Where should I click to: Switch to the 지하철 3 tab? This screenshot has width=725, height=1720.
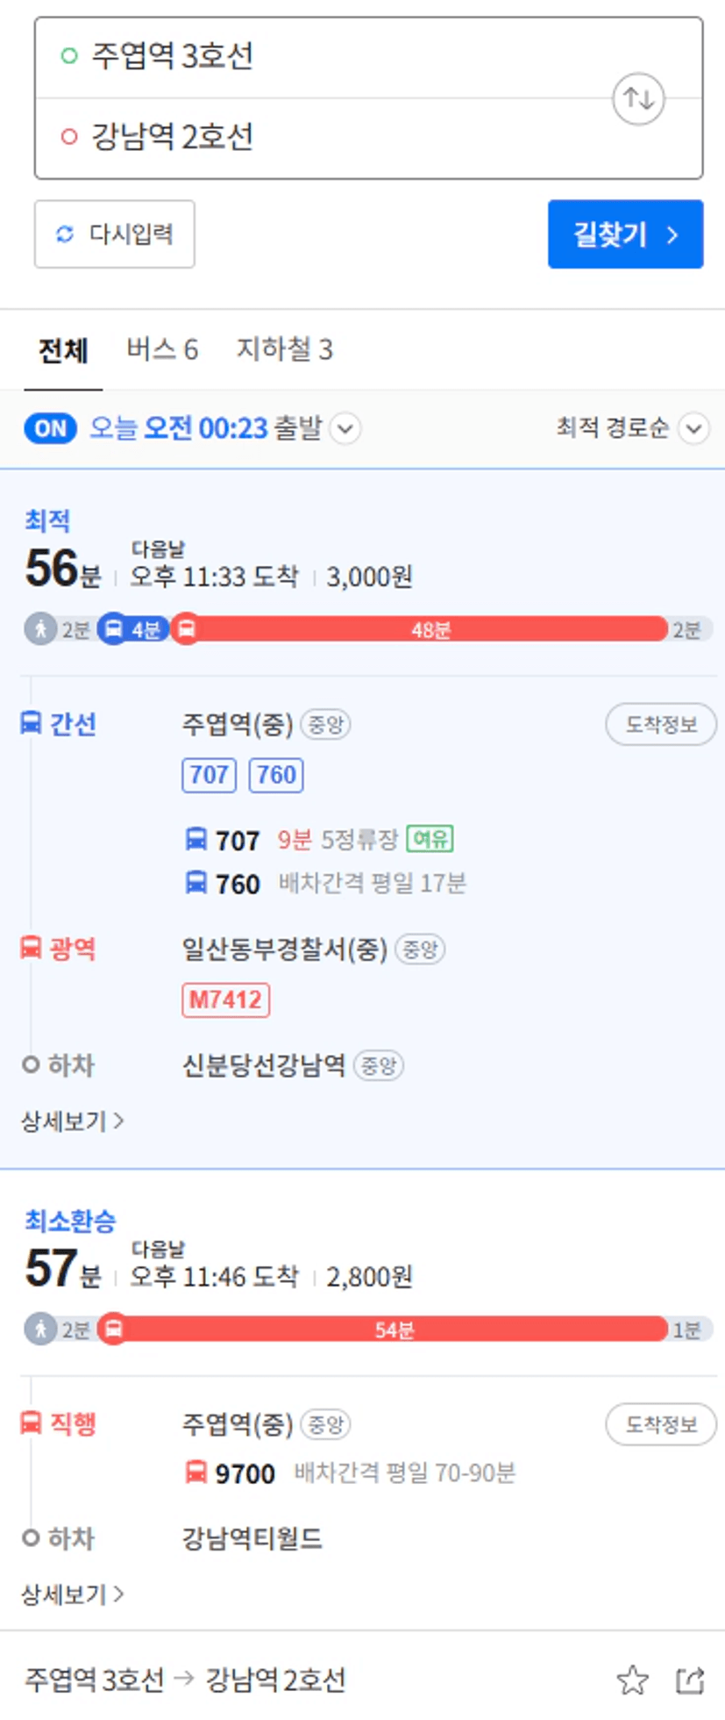click(285, 349)
